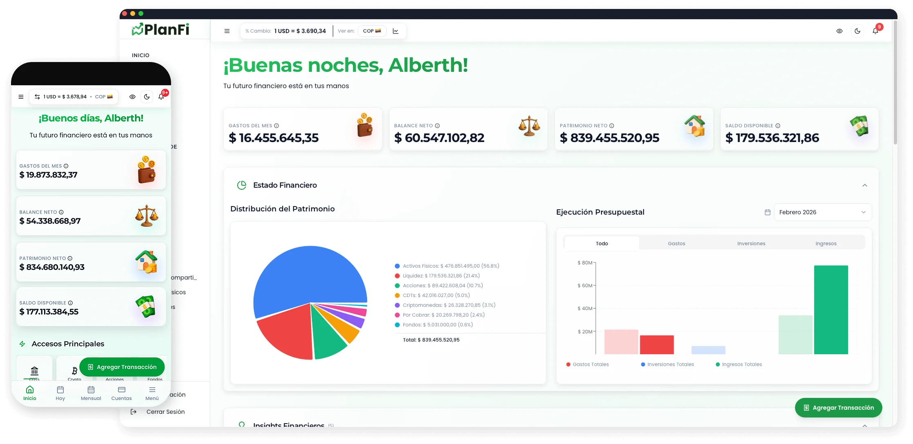Viewport: 913px width, 444px height.
Task: Click the desktop hamburger menu icon
Action: coord(227,31)
